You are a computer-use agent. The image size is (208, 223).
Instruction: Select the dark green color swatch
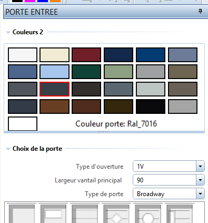86,72
